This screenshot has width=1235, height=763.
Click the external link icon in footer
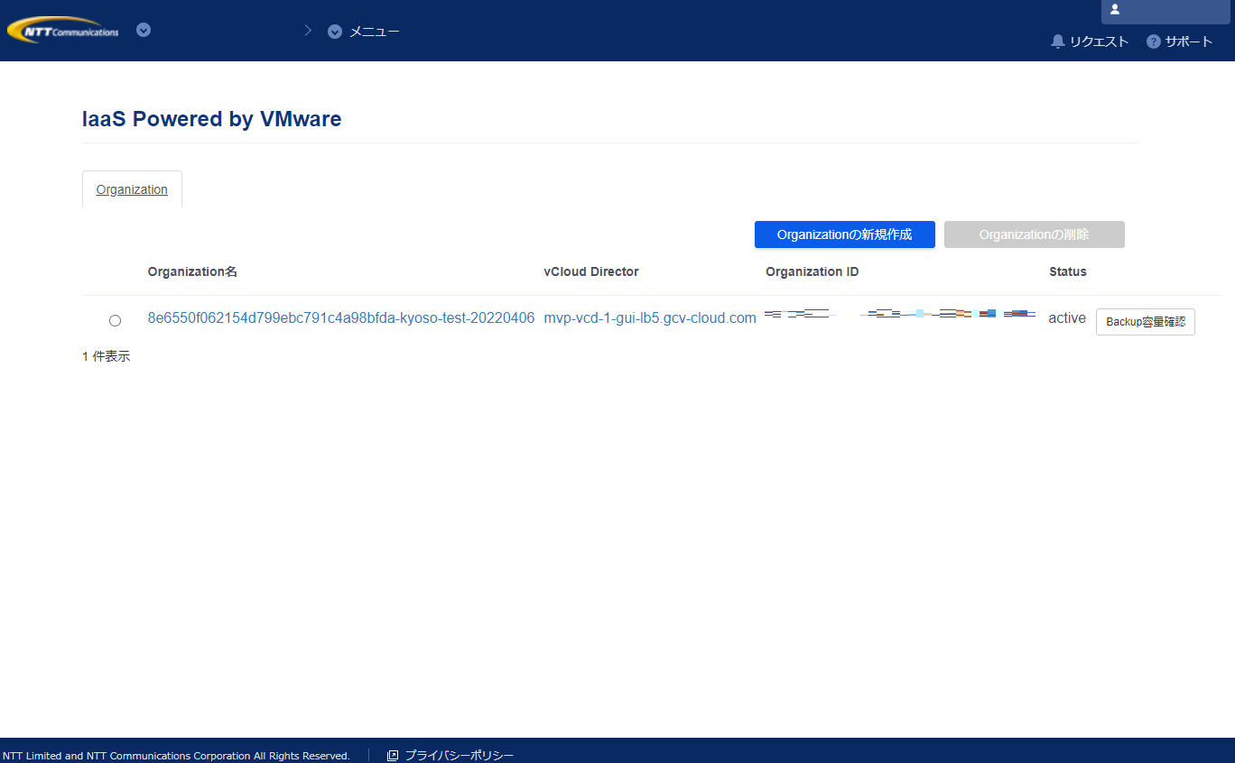tap(393, 756)
